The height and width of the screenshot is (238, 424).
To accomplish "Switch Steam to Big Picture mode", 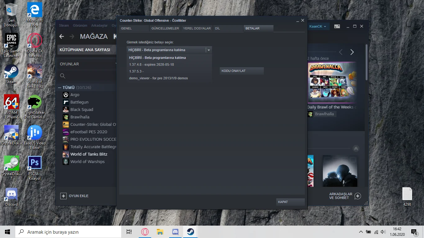I will 337,26.
